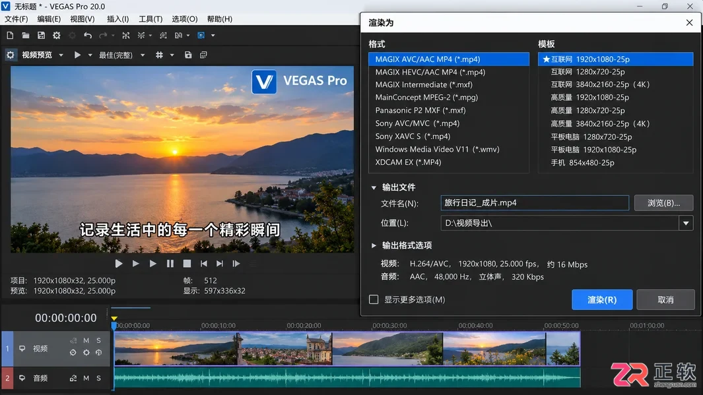Save preview snapshot to file icon

coord(188,55)
